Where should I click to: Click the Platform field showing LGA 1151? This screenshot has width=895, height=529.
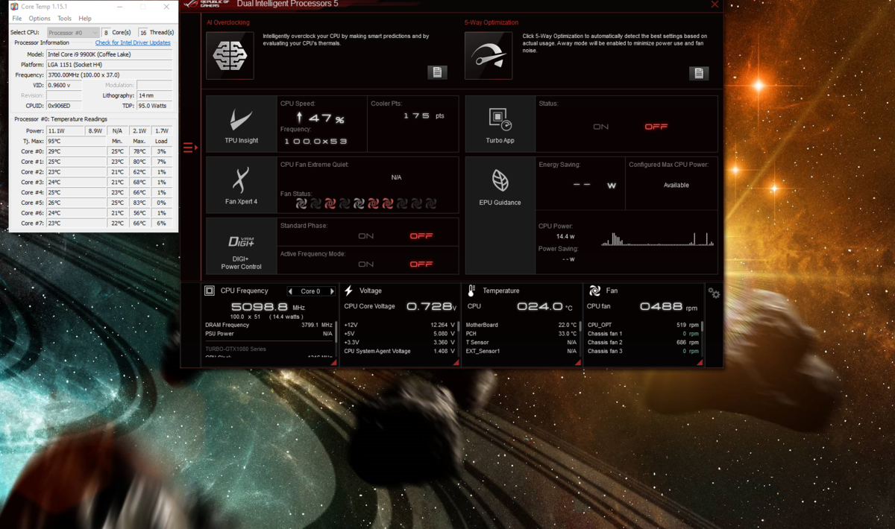pyautogui.click(x=109, y=65)
